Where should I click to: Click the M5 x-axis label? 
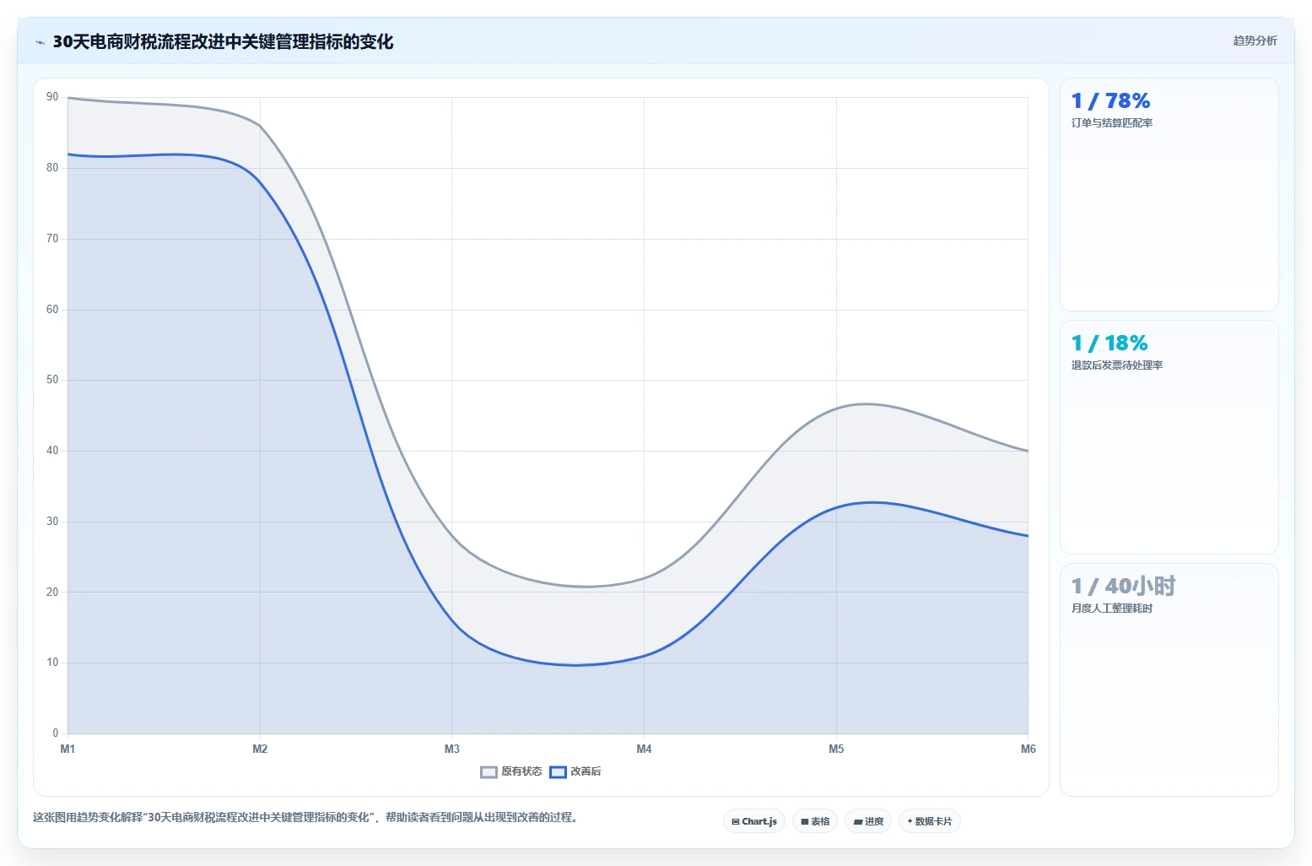pos(836,750)
